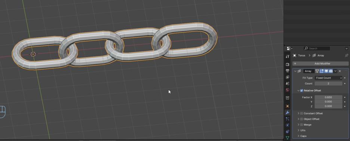This screenshot has width=350, height=141.
Task: Click the Torus object origin point
Action: click(x=33, y=54)
